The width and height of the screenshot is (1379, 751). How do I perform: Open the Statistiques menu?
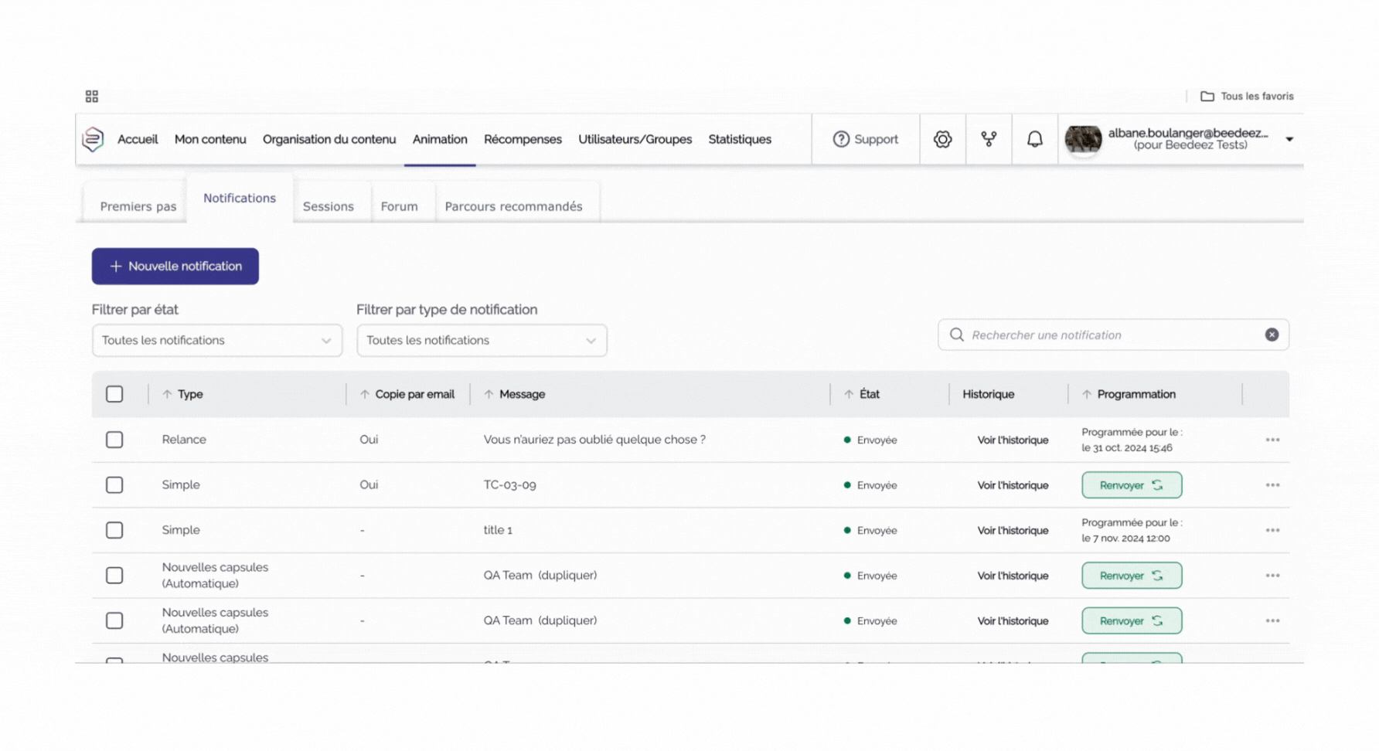[x=739, y=139]
